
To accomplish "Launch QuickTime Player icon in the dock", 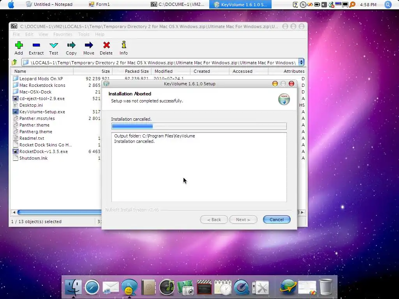I will pos(242,288).
